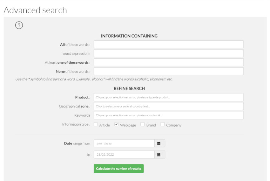The width and height of the screenshot is (270, 181).
Task: Click into the exact expression field
Action: 169,53
